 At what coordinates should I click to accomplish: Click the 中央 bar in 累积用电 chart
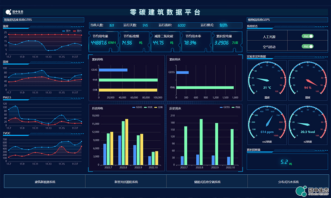[x=128, y=80]
